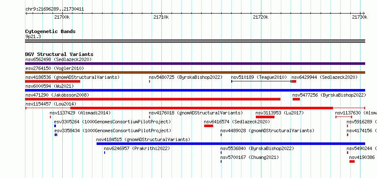Click the 21720k ruler position label
Viewport: 377px width, 178px height.
pyautogui.click(x=261, y=17)
